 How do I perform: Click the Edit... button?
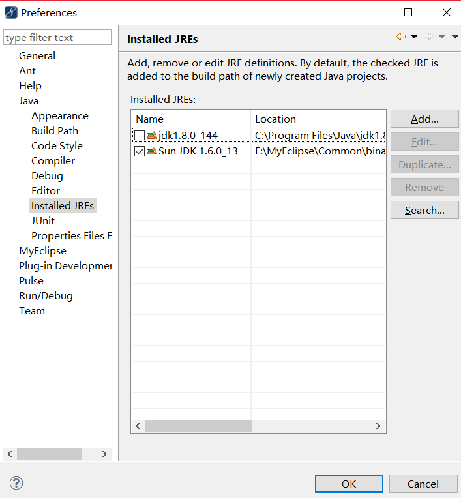424,141
